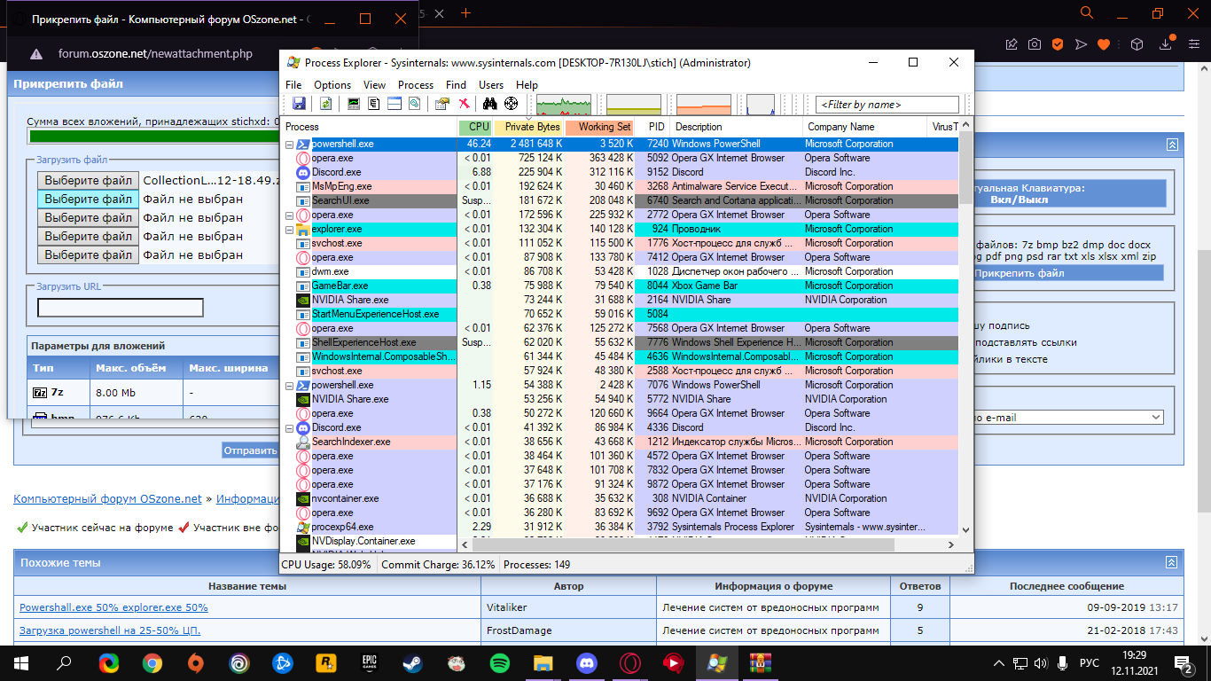Click the Find Handle or DLL binoculars icon
The height and width of the screenshot is (681, 1211).
[x=489, y=104]
